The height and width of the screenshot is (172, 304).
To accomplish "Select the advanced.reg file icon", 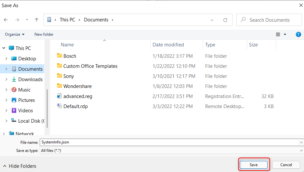I will (x=59, y=96).
